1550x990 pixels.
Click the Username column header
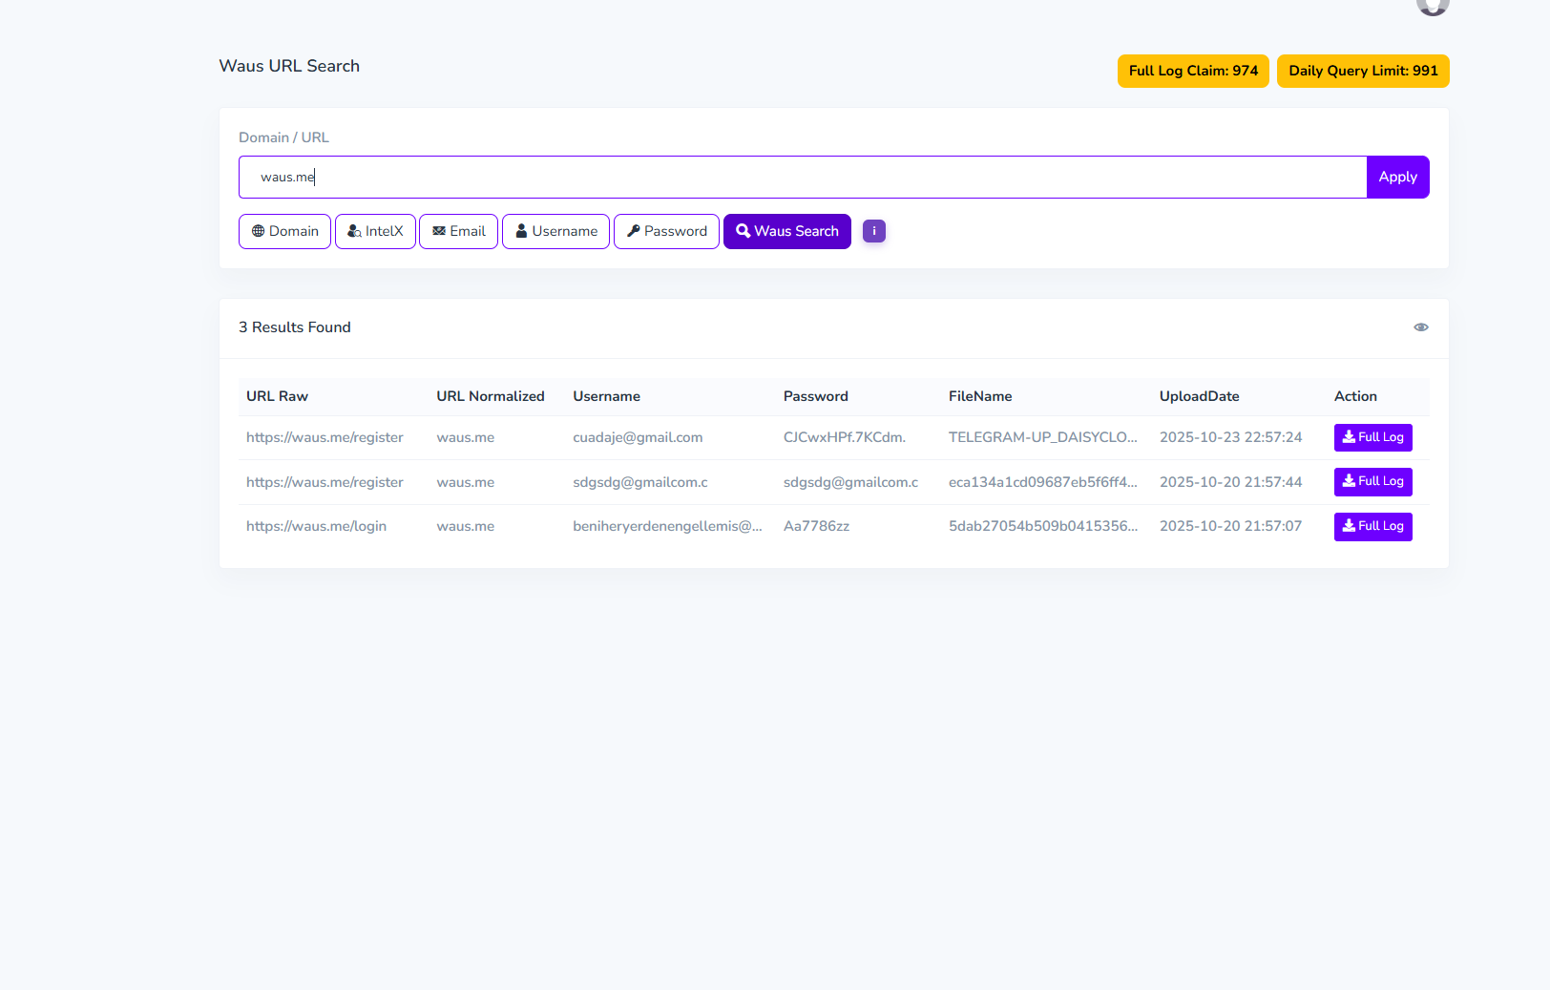pos(606,396)
